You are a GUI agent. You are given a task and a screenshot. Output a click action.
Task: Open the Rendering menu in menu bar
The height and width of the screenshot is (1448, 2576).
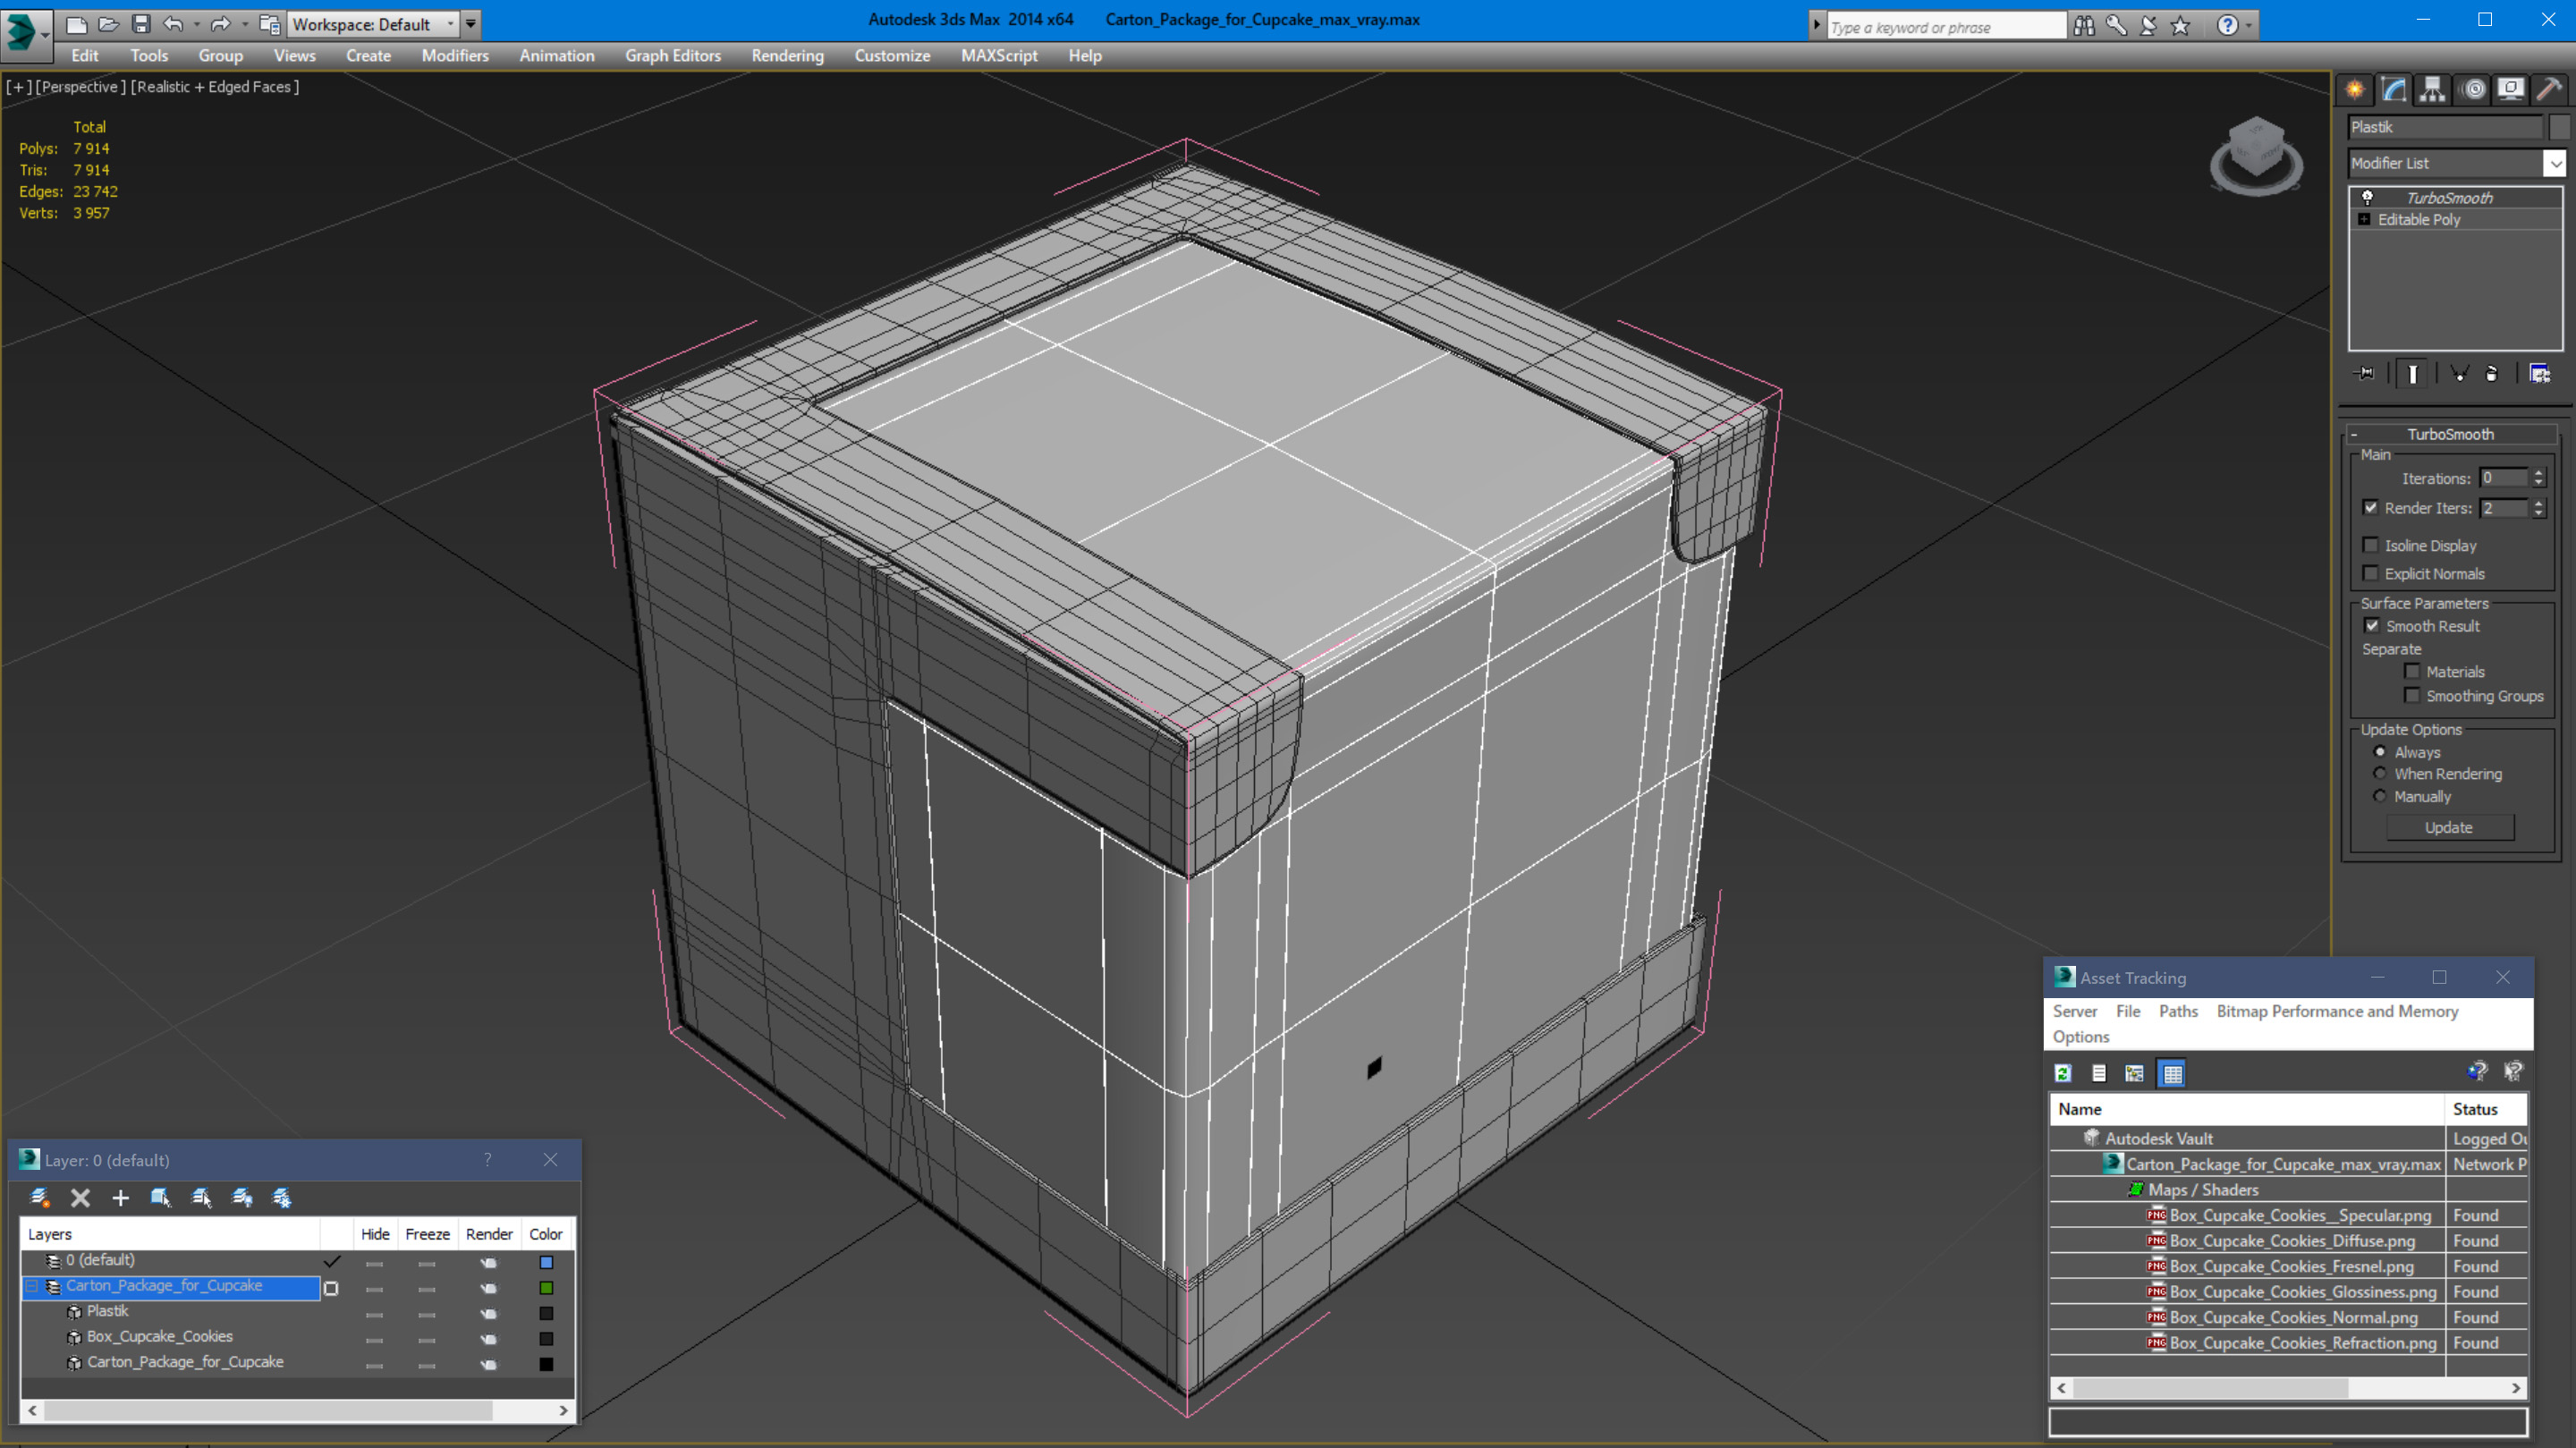point(787,55)
